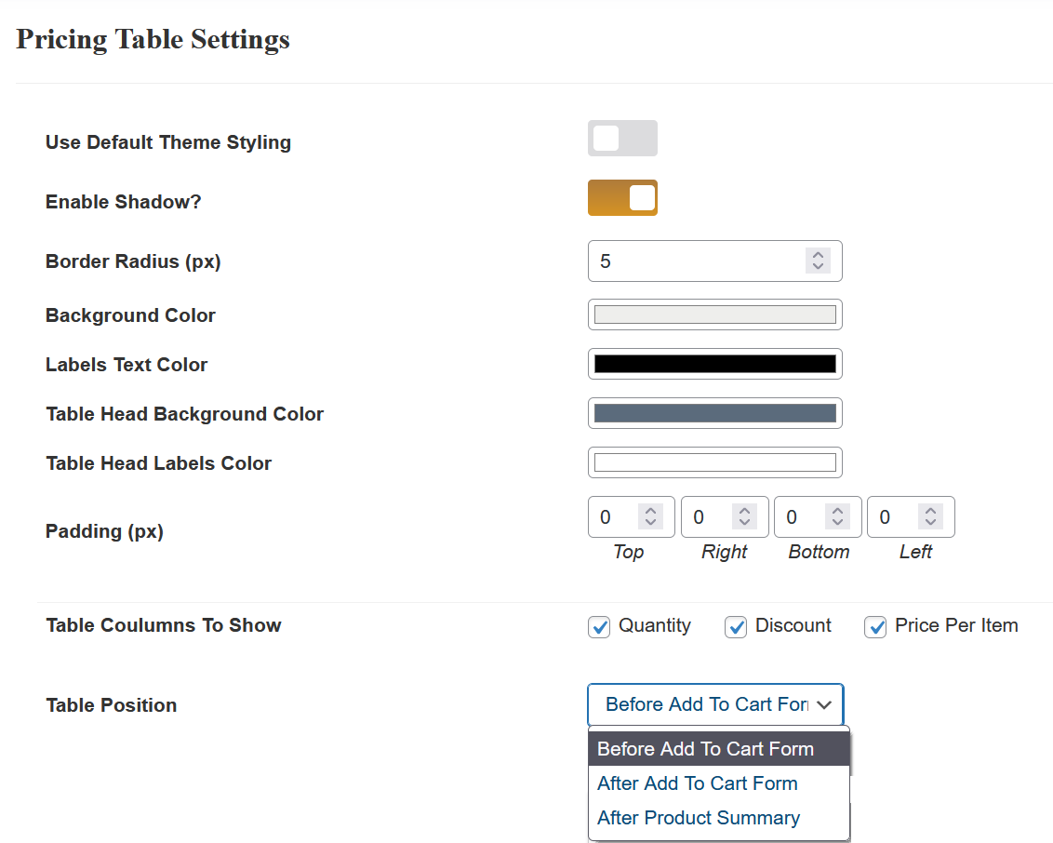Image resolution: width=1053 pixels, height=843 pixels.
Task: Click the Enable Shadow? label
Action: point(124,202)
